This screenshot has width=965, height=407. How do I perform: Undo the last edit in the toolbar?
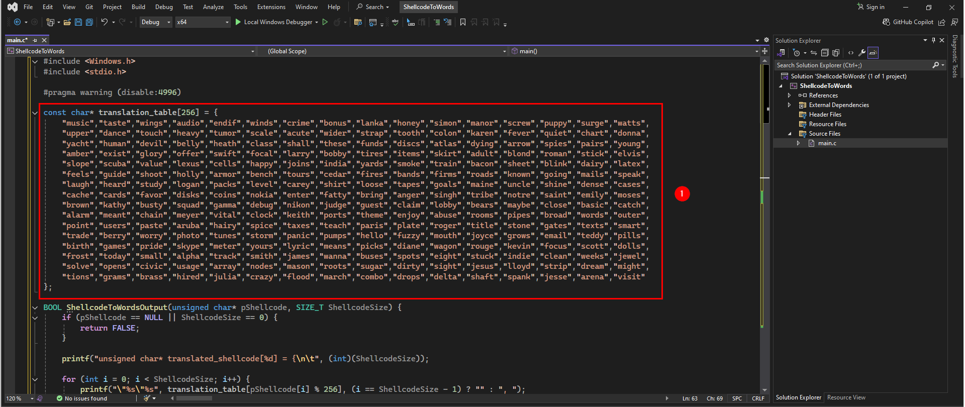click(104, 22)
